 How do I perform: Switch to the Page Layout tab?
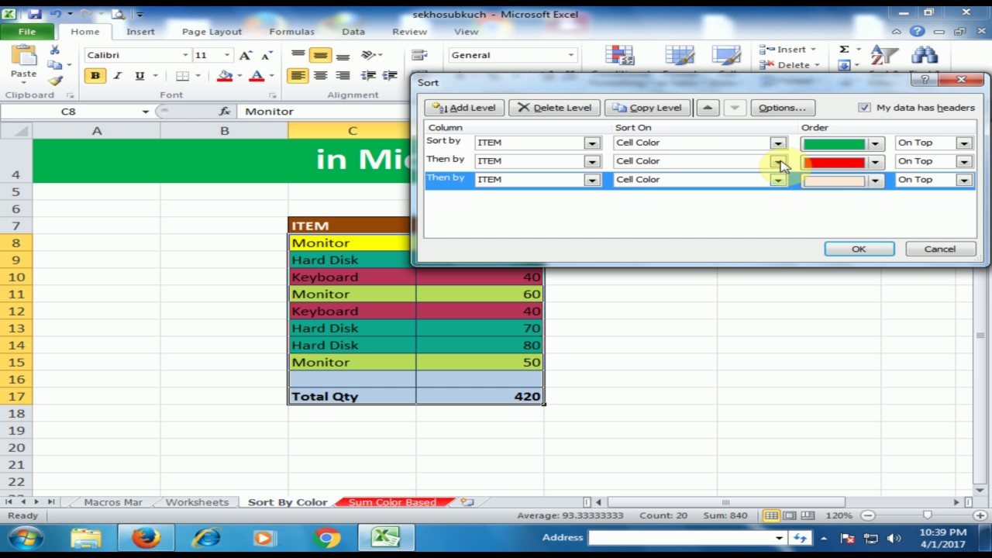(x=212, y=32)
